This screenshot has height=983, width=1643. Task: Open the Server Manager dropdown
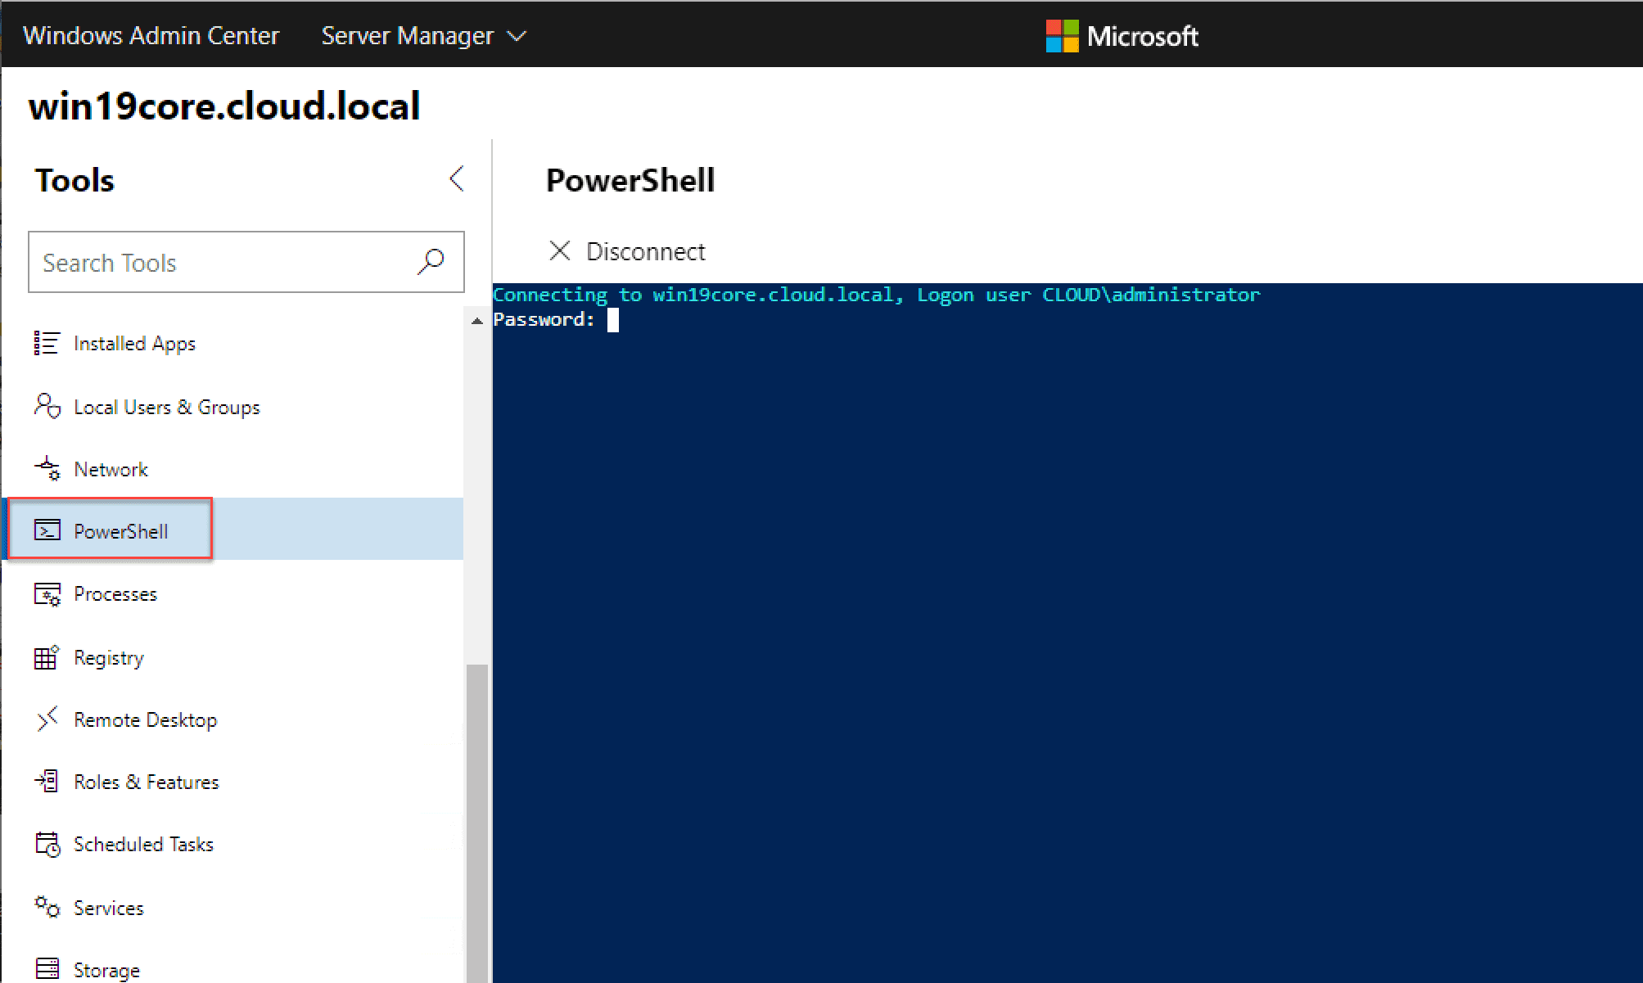(x=423, y=36)
